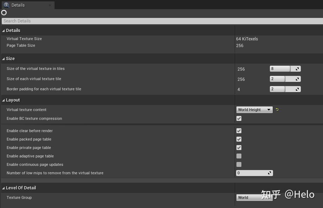This screenshot has height=208, width=323.
Task: Uncheck Enable clear before render
Action: coord(239,131)
